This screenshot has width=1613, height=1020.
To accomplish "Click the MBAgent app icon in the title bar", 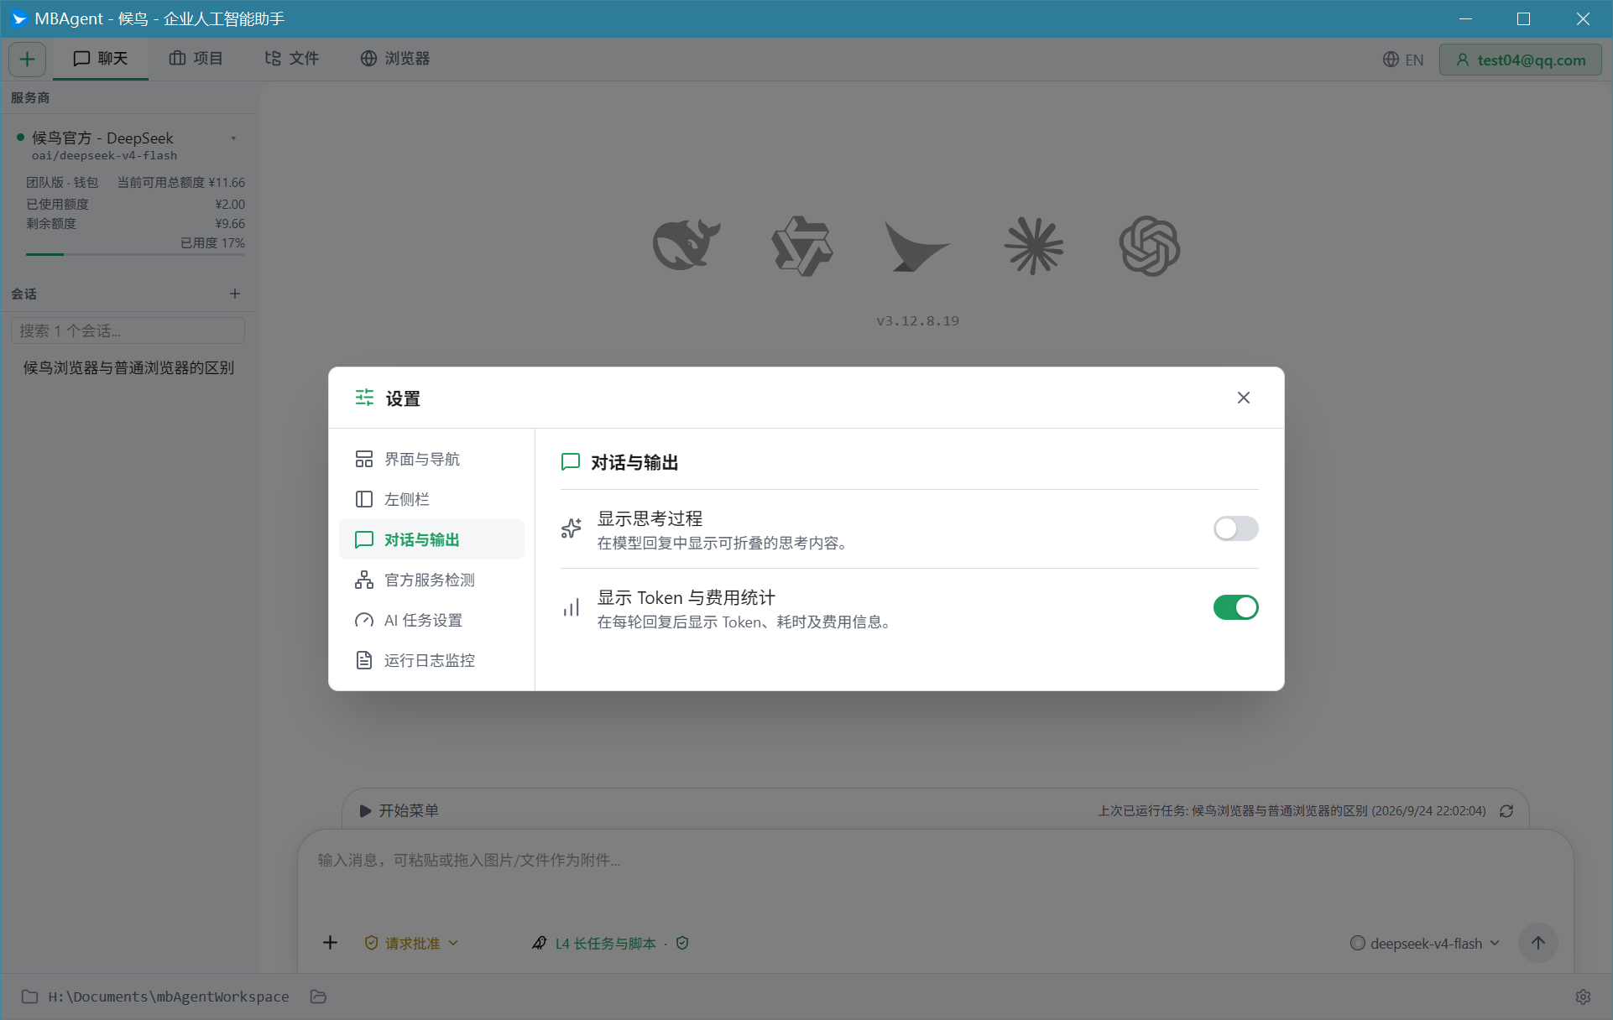I will 18,18.
